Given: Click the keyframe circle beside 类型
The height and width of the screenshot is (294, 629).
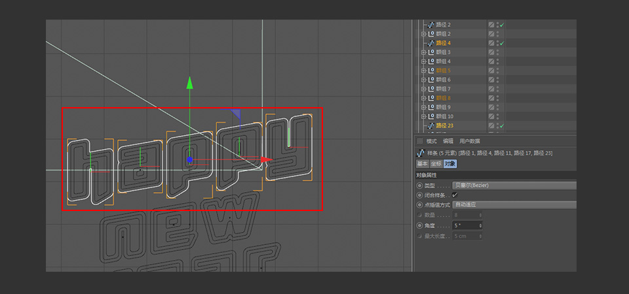Looking at the screenshot, I should (420, 186).
